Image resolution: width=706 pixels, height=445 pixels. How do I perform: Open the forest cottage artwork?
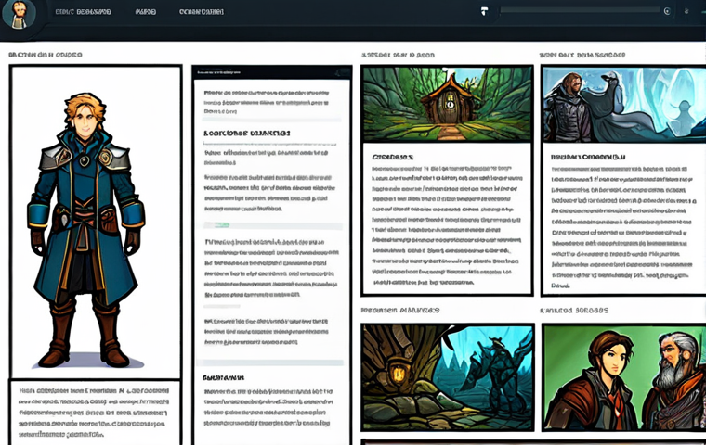[447, 103]
